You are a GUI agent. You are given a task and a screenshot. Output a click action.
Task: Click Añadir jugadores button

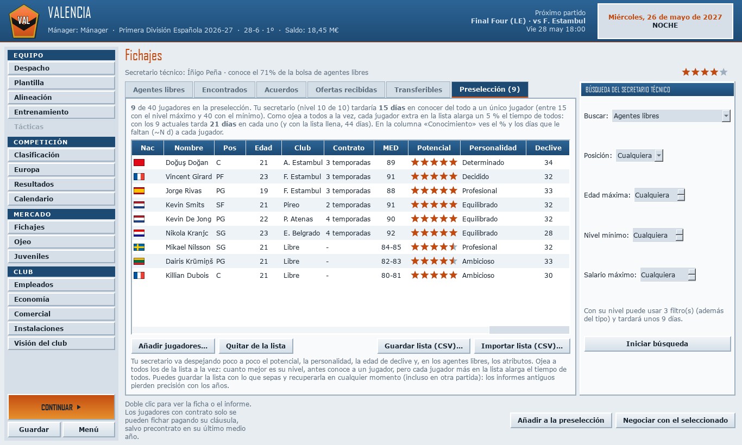[x=173, y=346]
